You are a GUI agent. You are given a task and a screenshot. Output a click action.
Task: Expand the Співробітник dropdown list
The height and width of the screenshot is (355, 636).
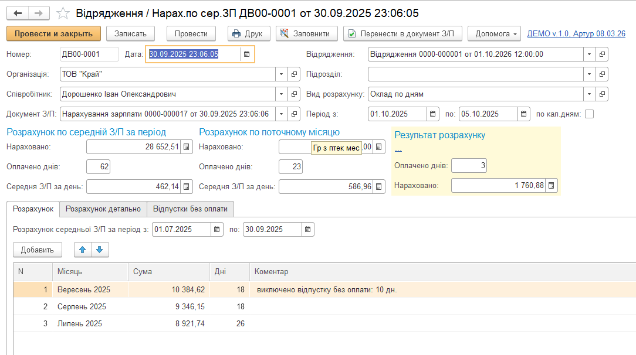pyautogui.click(x=281, y=94)
